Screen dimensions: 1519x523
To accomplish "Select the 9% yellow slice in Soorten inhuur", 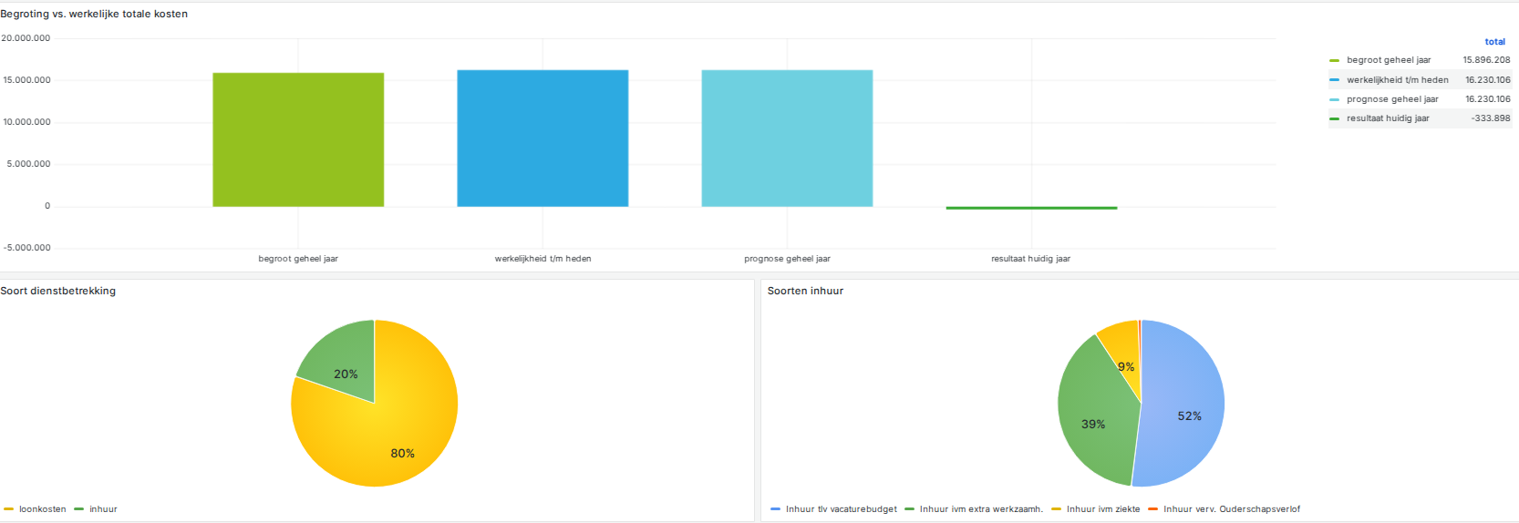I will (1123, 351).
